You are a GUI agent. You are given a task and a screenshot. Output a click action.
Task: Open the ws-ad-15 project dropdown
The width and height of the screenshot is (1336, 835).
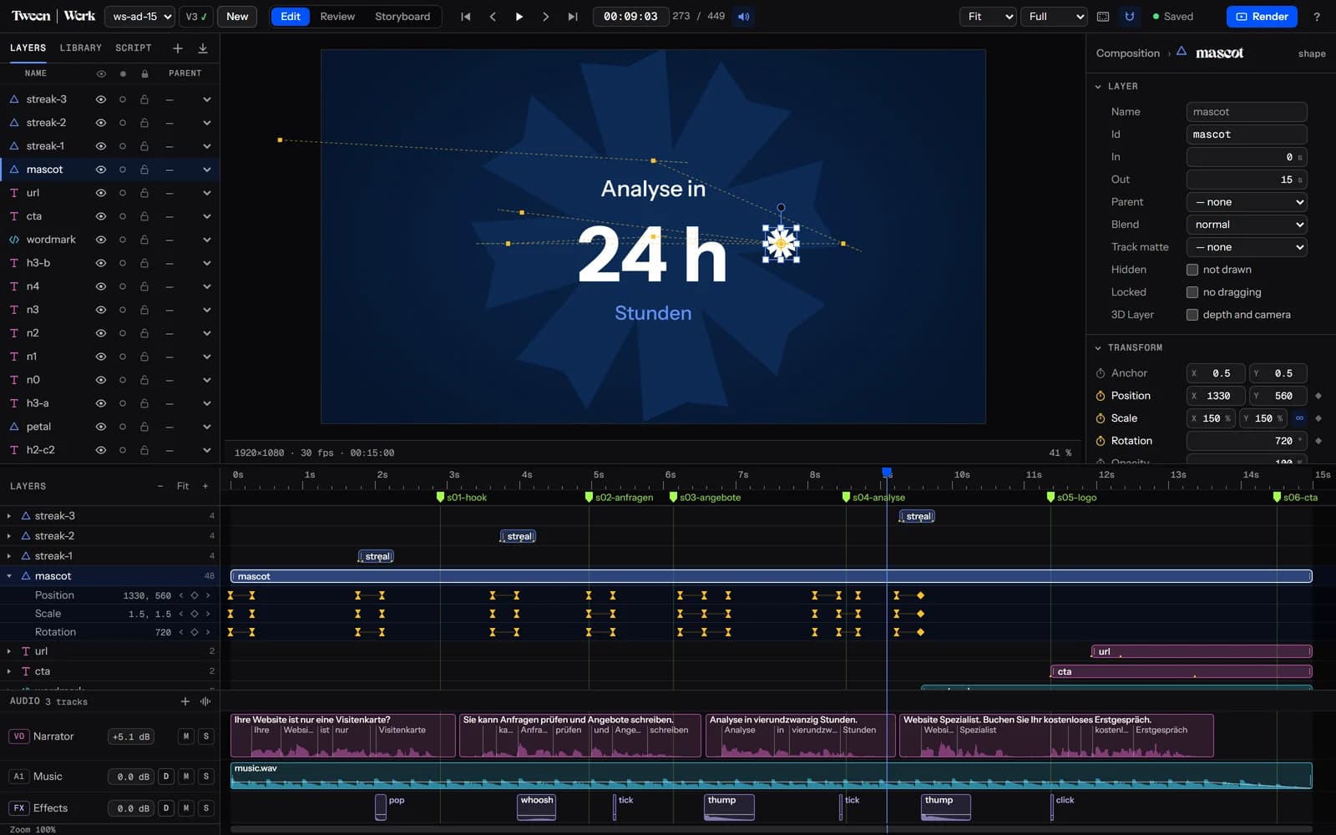pos(139,17)
